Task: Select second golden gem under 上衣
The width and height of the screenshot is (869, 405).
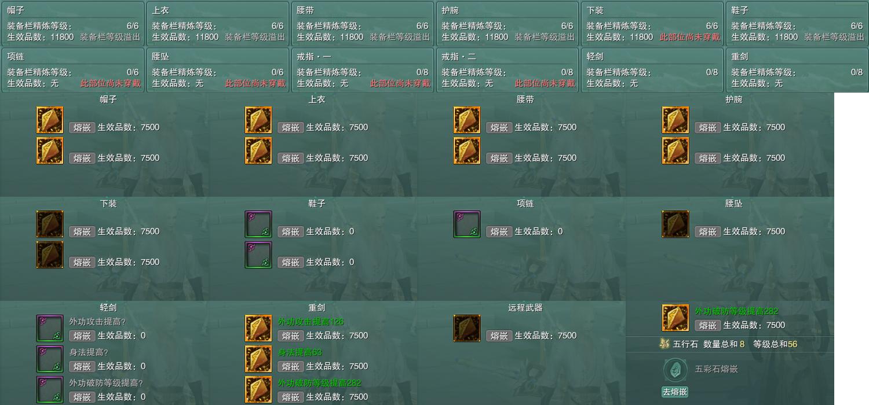Action: pos(258,151)
